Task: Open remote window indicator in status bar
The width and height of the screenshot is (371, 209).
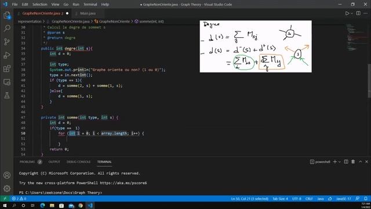Action: coord(5,199)
